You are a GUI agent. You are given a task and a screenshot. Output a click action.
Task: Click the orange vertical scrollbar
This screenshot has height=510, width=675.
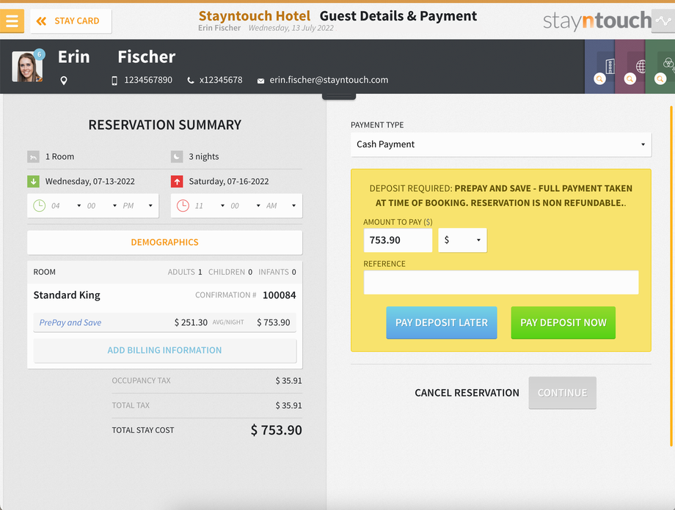click(x=671, y=276)
